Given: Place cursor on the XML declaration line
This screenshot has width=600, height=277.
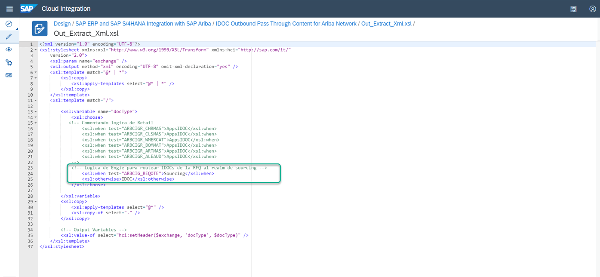Looking at the screenshot, I should [x=89, y=44].
